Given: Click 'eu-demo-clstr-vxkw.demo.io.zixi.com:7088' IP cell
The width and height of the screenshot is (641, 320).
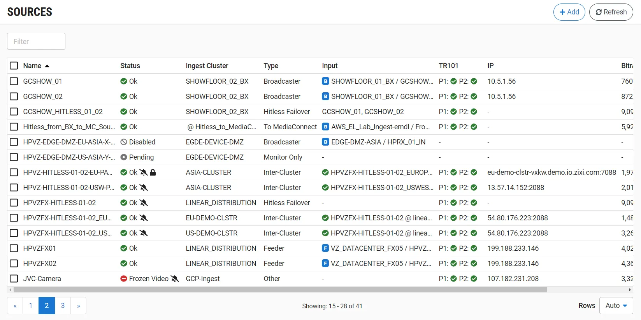Looking at the screenshot, I should coord(552,172).
